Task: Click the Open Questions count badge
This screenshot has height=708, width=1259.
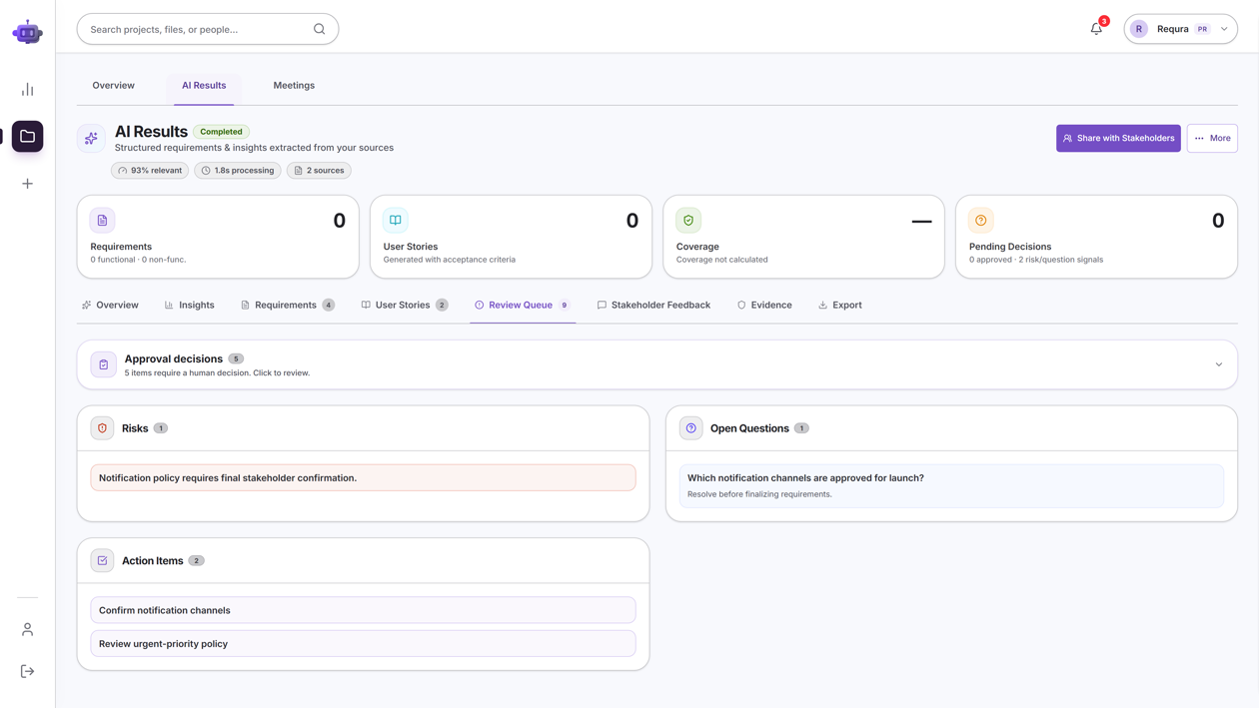Action: coord(801,428)
